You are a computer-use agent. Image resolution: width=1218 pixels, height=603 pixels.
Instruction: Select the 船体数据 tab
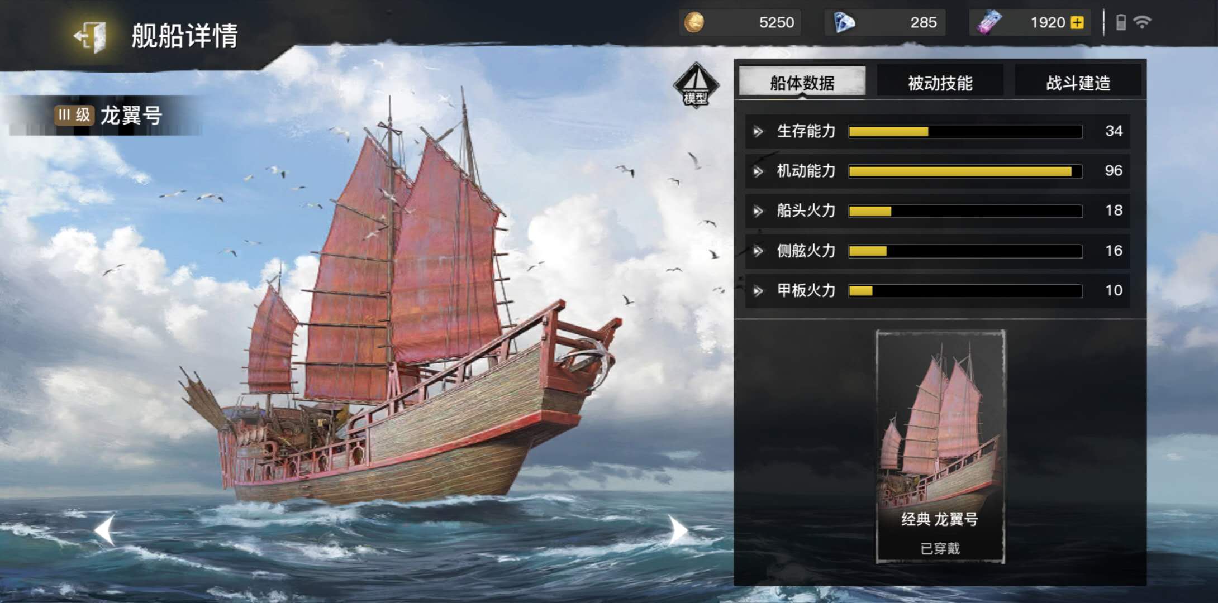pos(802,83)
